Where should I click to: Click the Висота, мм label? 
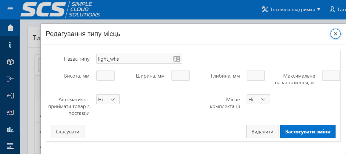coord(77,76)
